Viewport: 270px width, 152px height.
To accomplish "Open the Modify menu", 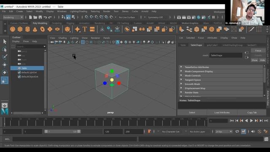I will pyautogui.click(x=39, y=11).
